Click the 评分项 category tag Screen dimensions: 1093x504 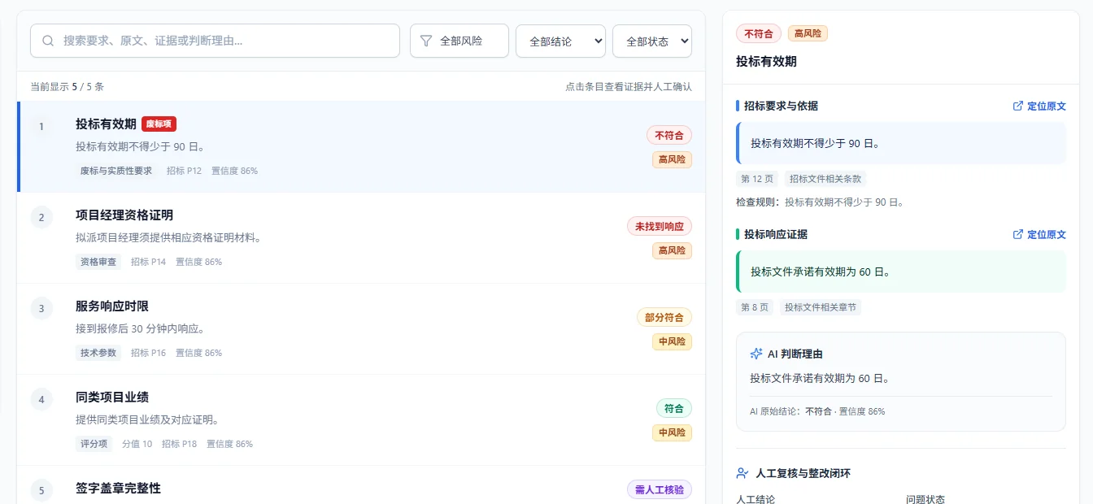tap(94, 444)
